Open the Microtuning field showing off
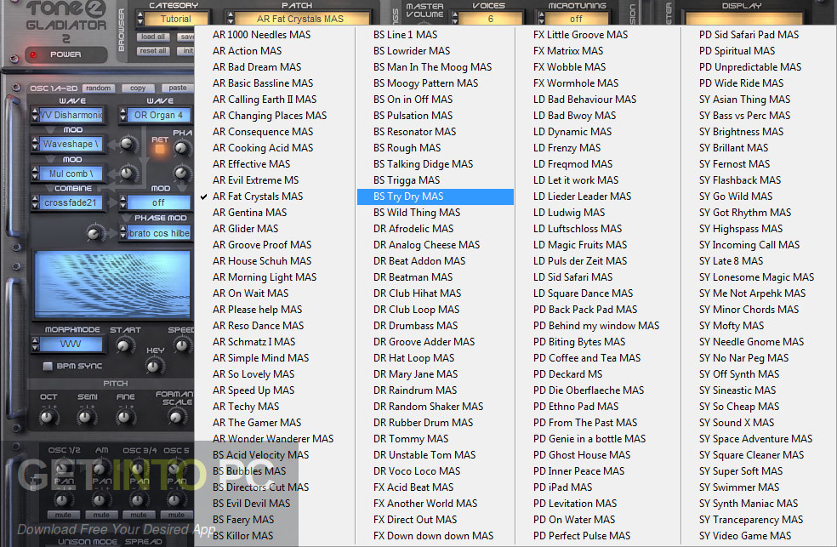The image size is (837, 547). [576, 19]
